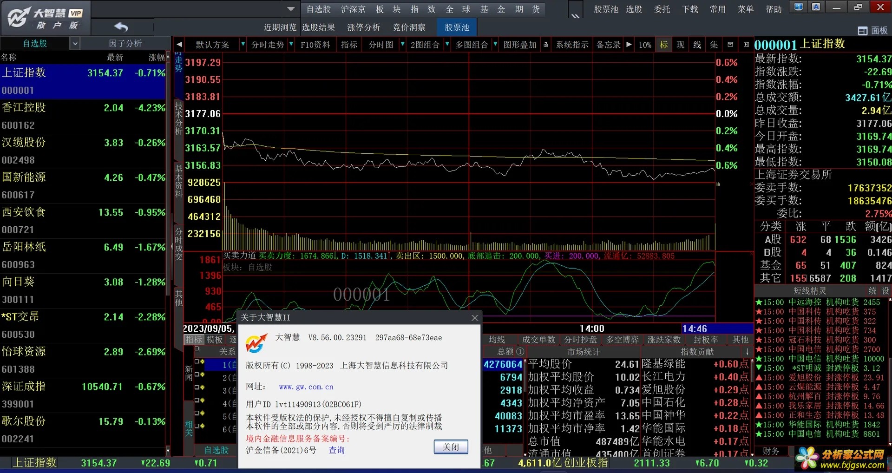This screenshot has width=892, height=473.
Task: Click the 10% zoom button
Action: click(x=645, y=45)
